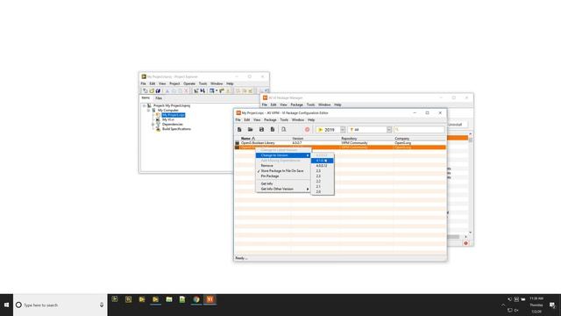Click My Computer icon in project tree
The width and height of the screenshot is (561, 316).
click(x=154, y=111)
